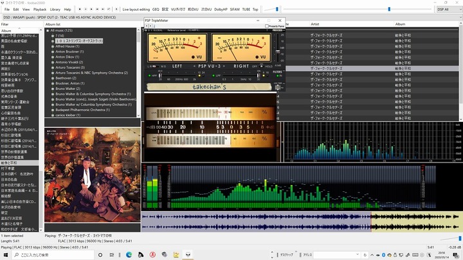Screen dimensions: 463x260
Task: Toggle the OFF / HOLD switch
Action: pyautogui.click(x=261, y=66)
